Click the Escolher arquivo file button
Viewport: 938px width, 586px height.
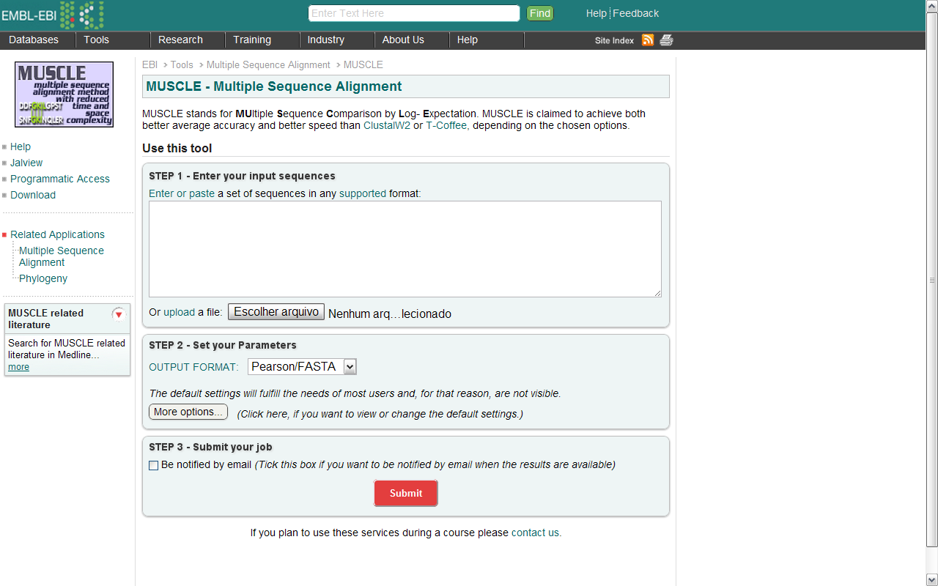[x=276, y=312]
